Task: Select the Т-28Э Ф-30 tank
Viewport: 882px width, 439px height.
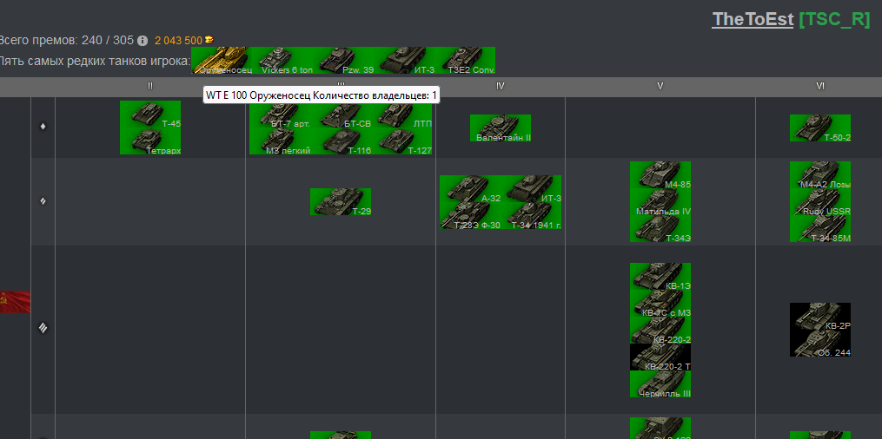Action: pyautogui.click(x=470, y=215)
